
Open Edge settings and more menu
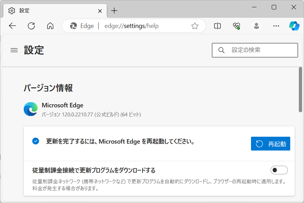[x=276, y=26]
